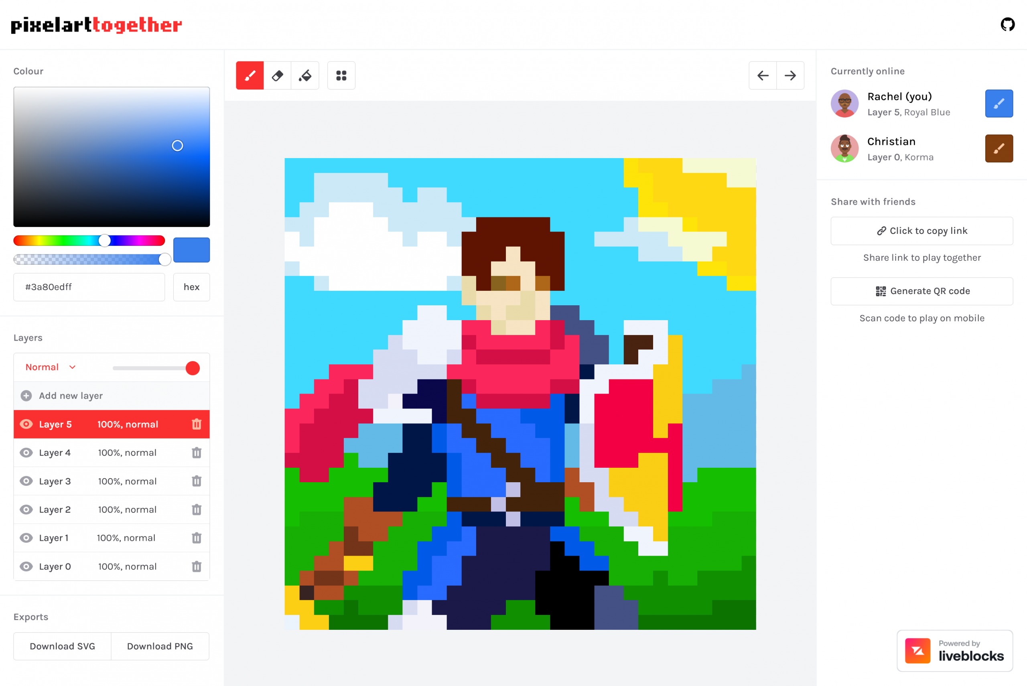Hide Layer 2 via eye icon
This screenshot has width=1027, height=686.
click(x=26, y=509)
